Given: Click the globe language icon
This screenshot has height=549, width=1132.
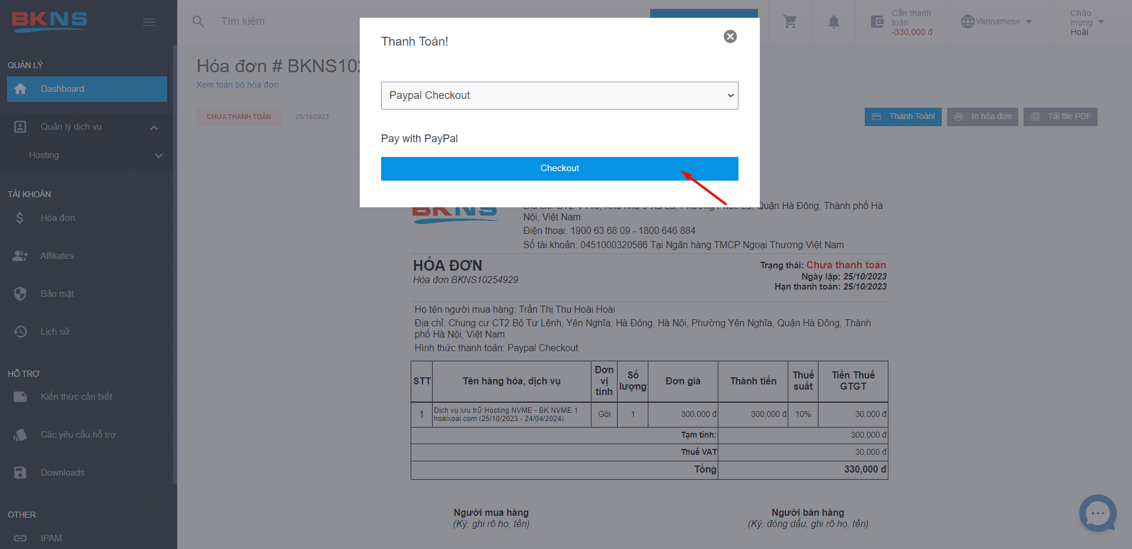Looking at the screenshot, I should click(967, 21).
